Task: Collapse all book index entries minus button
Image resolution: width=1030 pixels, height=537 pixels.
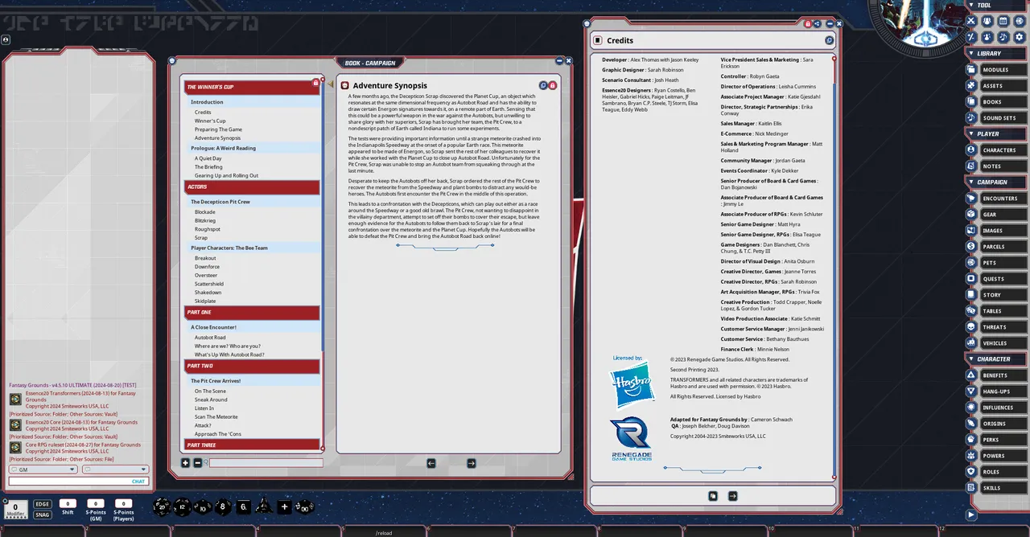Action: pyautogui.click(x=198, y=463)
